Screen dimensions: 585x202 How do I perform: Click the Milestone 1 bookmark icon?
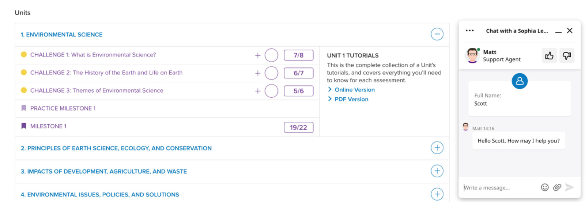click(x=24, y=126)
